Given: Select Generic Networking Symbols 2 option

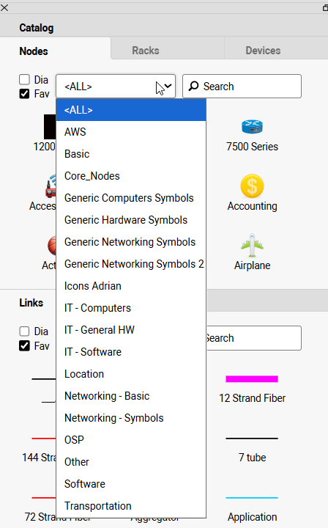Looking at the screenshot, I should coord(131,264).
